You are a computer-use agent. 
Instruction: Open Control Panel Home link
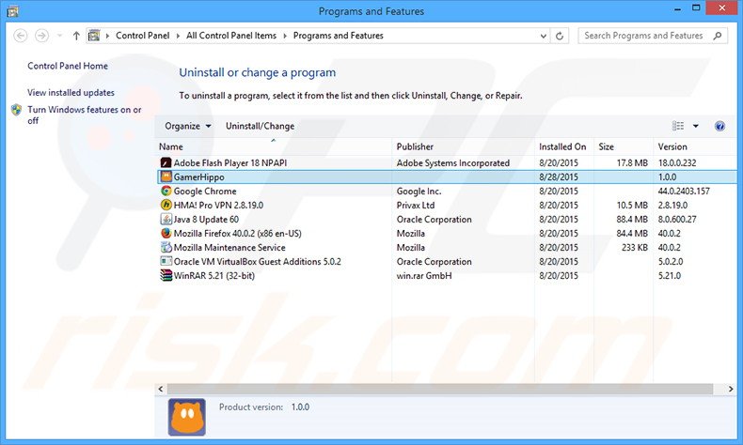(68, 67)
